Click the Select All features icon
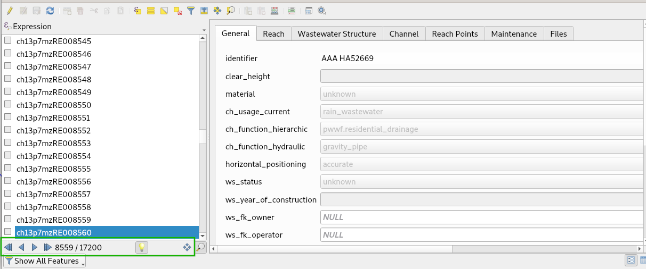Viewport: 646px width, 269px height. [151, 11]
